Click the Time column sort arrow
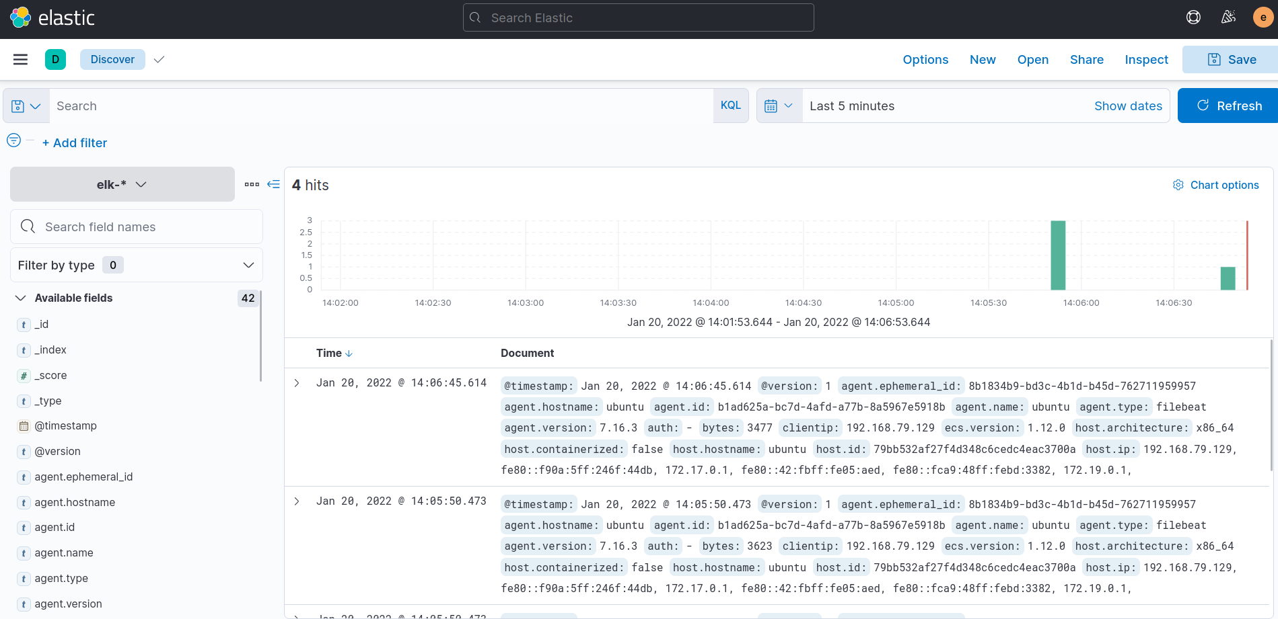The width and height of the screenshot is (1278, 619). click(349, 354)
